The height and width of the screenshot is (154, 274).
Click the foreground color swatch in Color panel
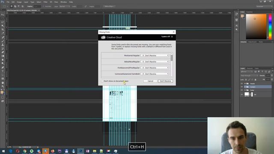pos(242,16)
